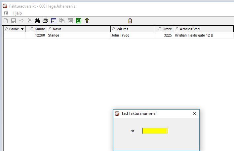Click the search magnifier in Kunde header
The height and width of the screenshot is (151, 234).
(32, 29)
